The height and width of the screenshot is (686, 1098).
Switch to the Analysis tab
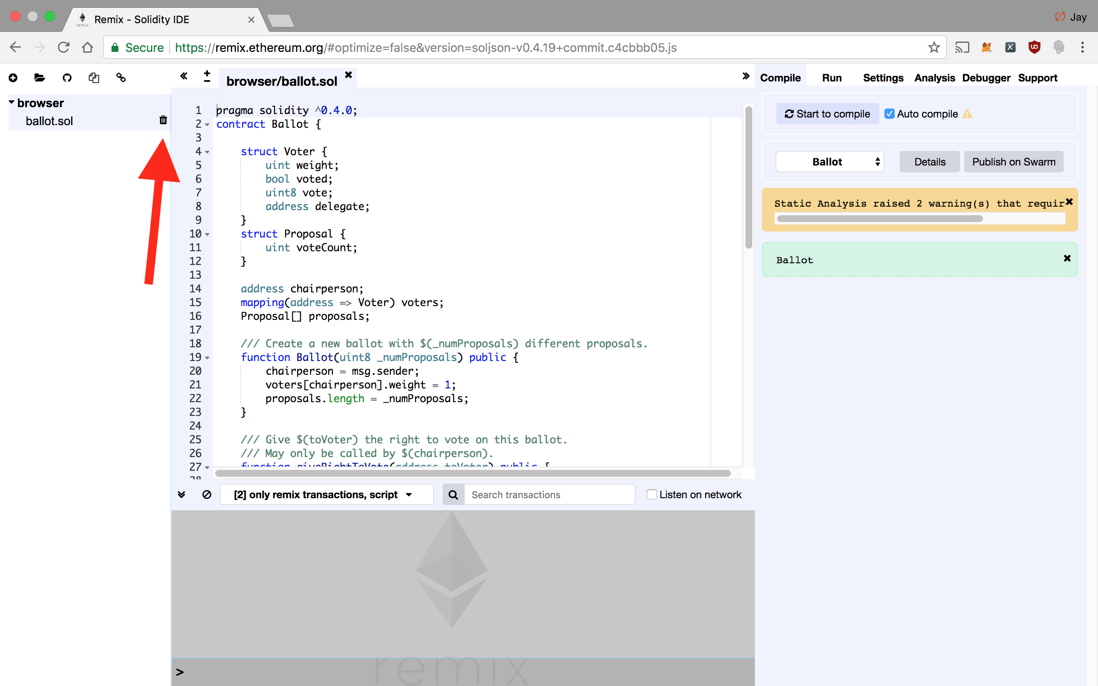(x=935, y=78)
